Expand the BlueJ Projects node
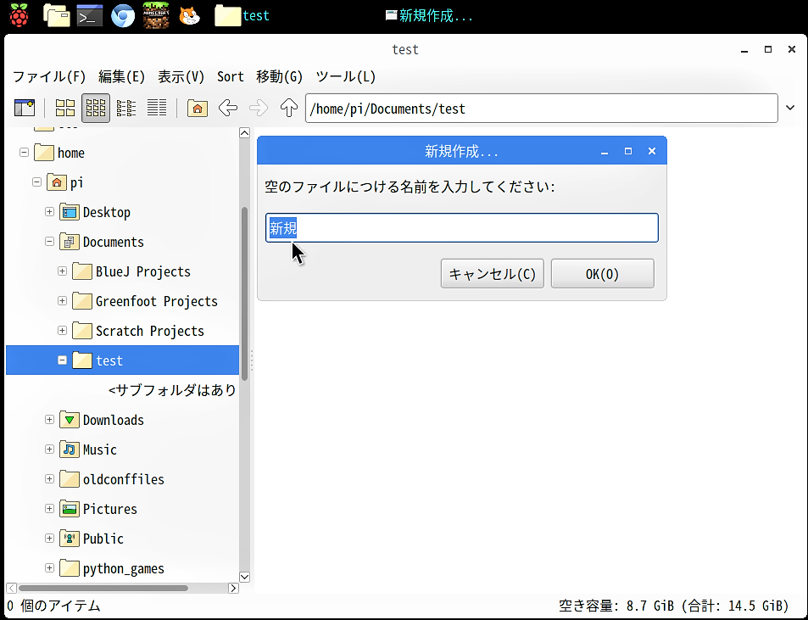The height and width of the screenshot is (620, 808). pos(63,271)
